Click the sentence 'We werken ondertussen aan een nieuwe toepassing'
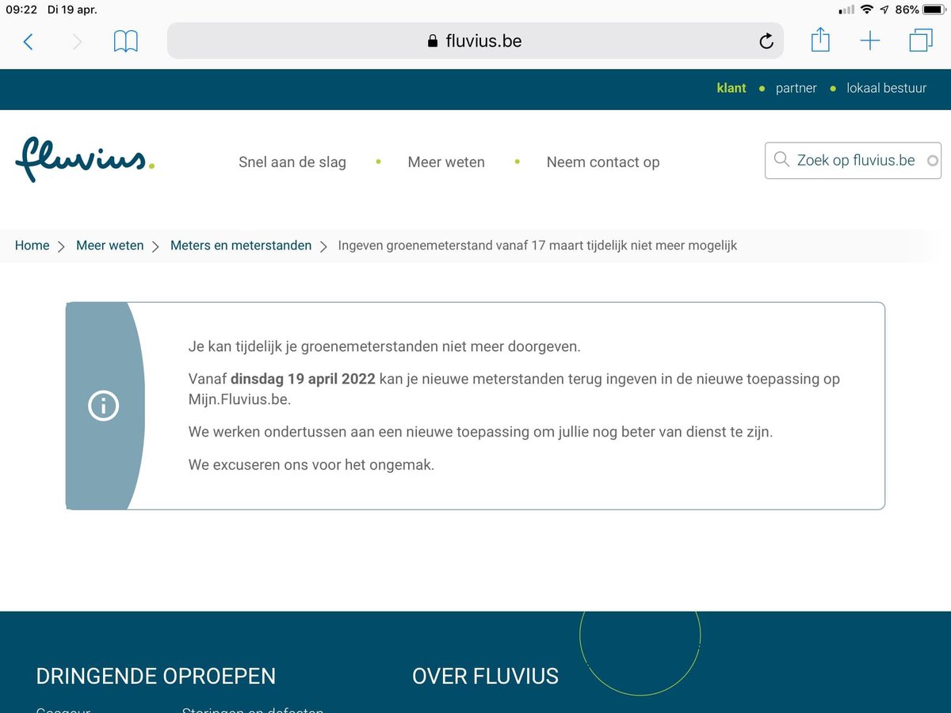The width and height of the screenshot is (951, 713). click(x=480, y=433)
